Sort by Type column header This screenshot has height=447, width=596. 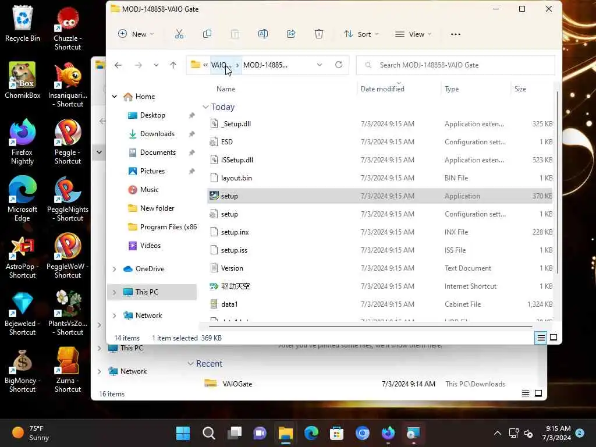[452, 89]
